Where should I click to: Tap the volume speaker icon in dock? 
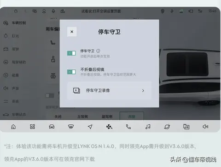[205, 127]
